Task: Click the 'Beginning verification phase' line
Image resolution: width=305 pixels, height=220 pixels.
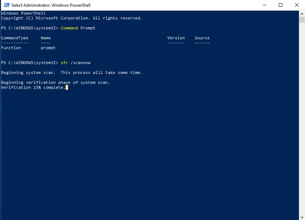Action: point(55,82)
